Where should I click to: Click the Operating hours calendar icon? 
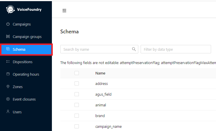click(x=8, y=74)
